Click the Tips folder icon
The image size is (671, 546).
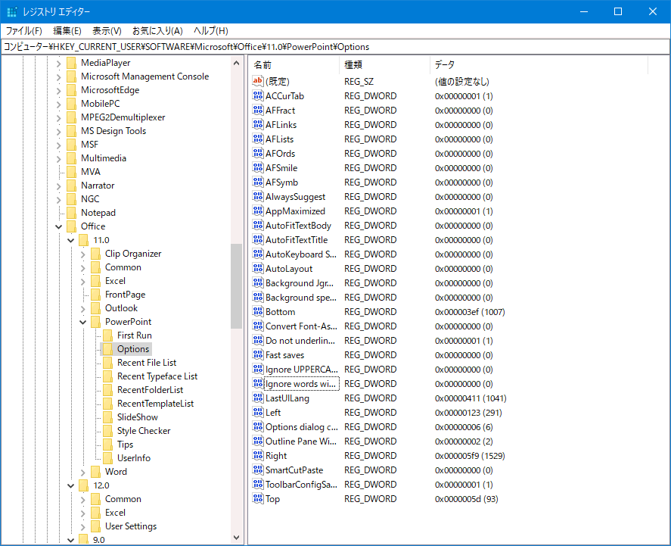(108, 445)
